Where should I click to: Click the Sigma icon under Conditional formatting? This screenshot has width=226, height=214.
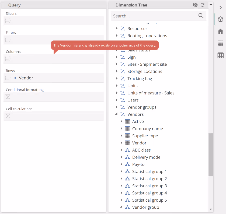(x=8, y=97)
